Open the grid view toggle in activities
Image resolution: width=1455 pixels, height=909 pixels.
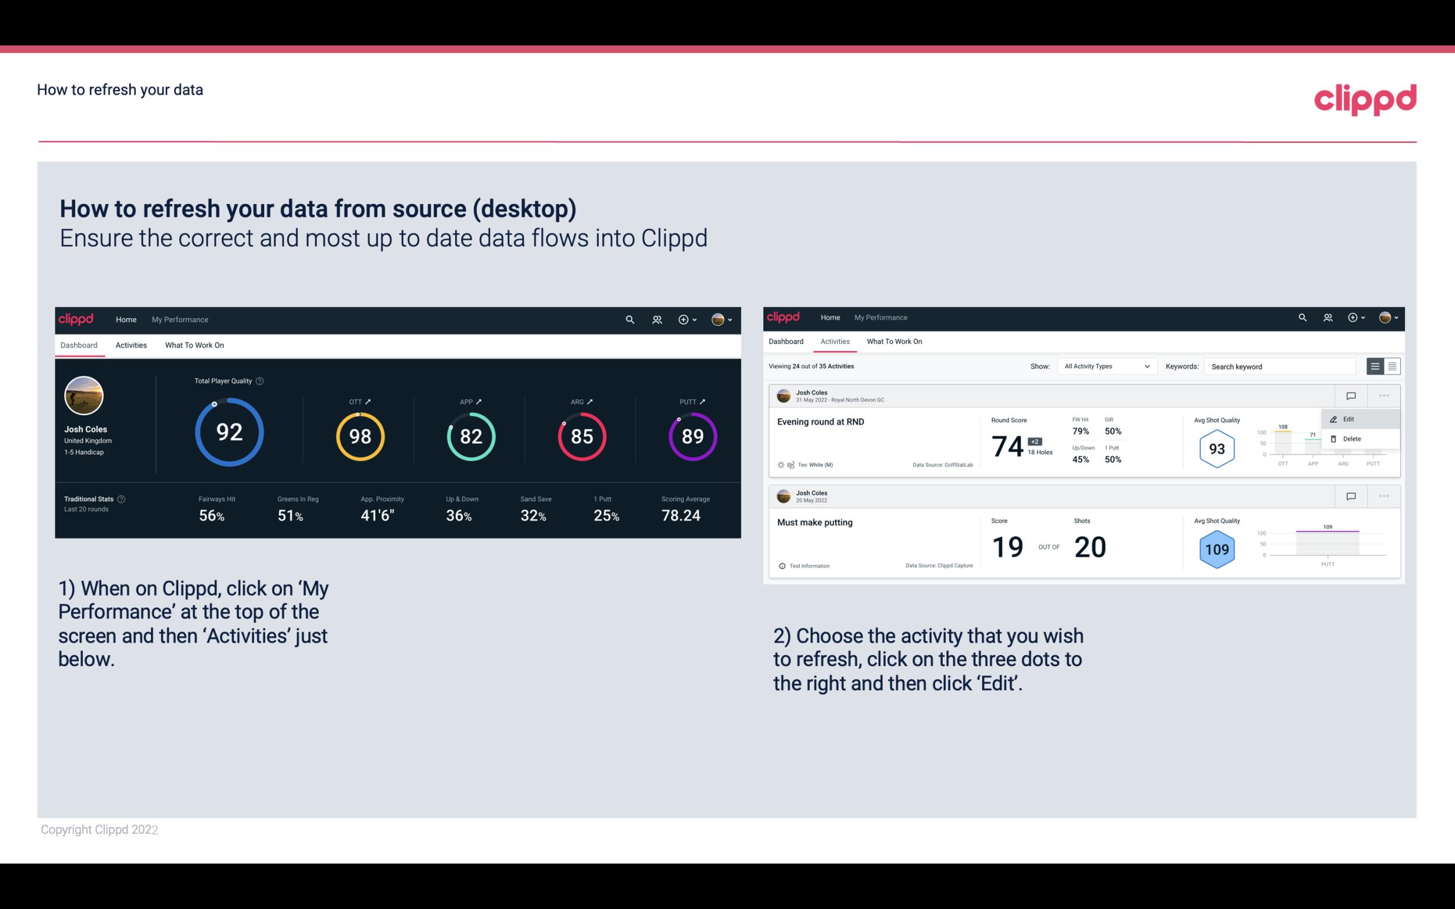pyautogui.click(x=1391, y=366)
